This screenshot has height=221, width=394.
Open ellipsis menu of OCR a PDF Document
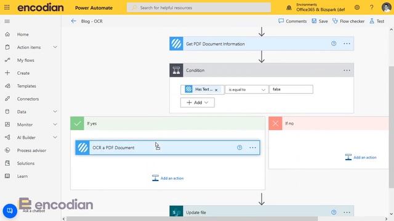coord(252,147)
